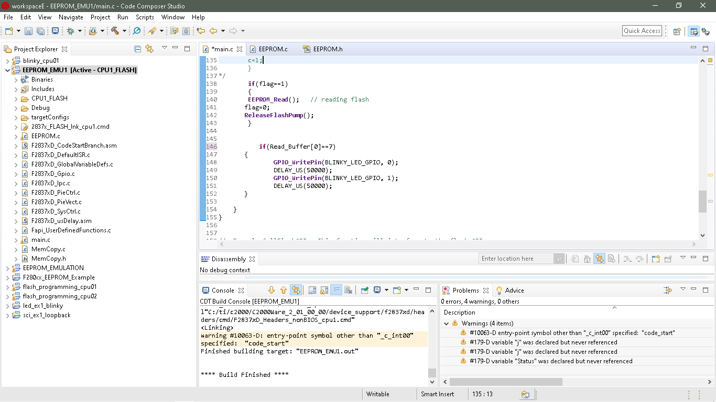Click the Quick Access box
Viewport: 716px width, 402px height.
coord(642,31)
